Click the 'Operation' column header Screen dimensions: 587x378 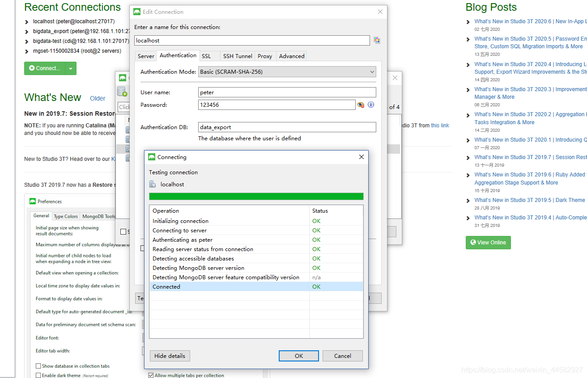(x=230, y=211)
